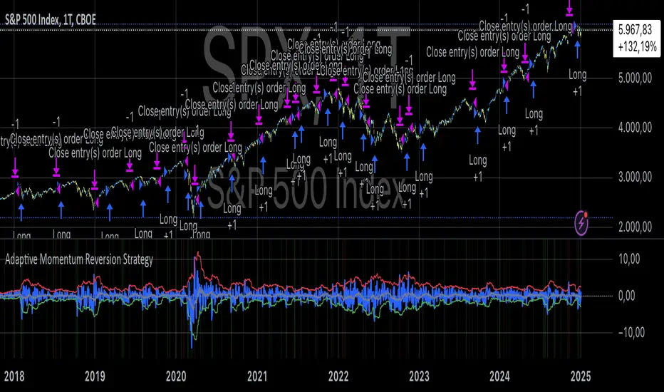Click the 2021 label on the time axis
This screenshot has width=664, height=392.
pos(257,376)
